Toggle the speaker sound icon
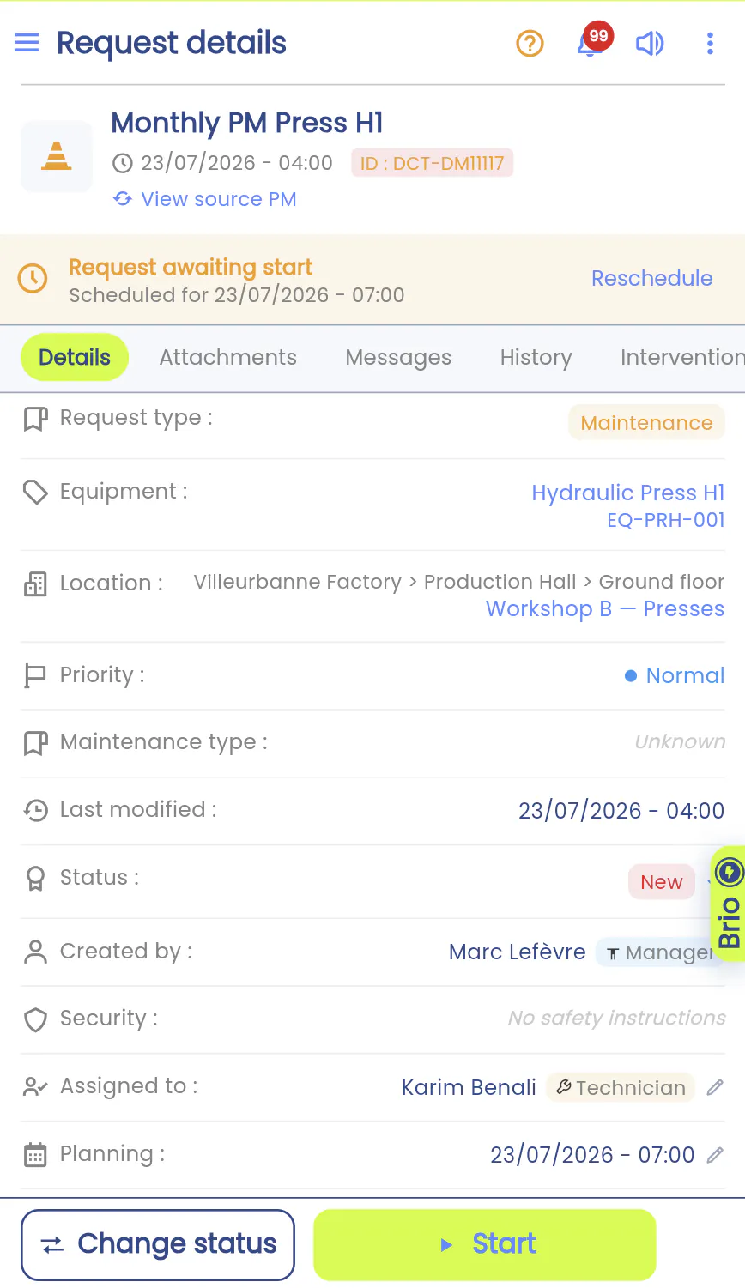This screenshot has height=1288, width=745. coord(650,43)
